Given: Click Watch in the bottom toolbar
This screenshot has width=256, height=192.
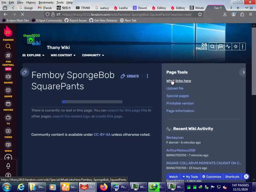Looking at the screenshot, I should (x=173, y=177).
